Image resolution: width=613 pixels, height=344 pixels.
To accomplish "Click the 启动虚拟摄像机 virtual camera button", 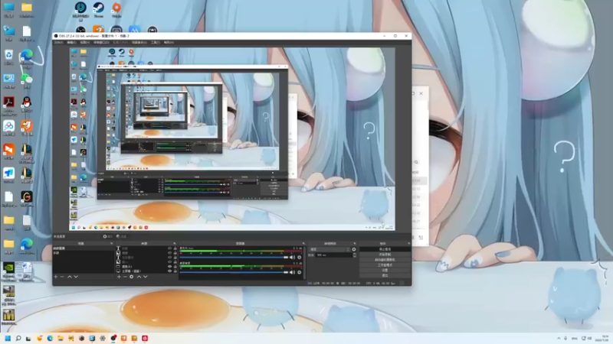I will pyautogui.click(x=385, y=260).
